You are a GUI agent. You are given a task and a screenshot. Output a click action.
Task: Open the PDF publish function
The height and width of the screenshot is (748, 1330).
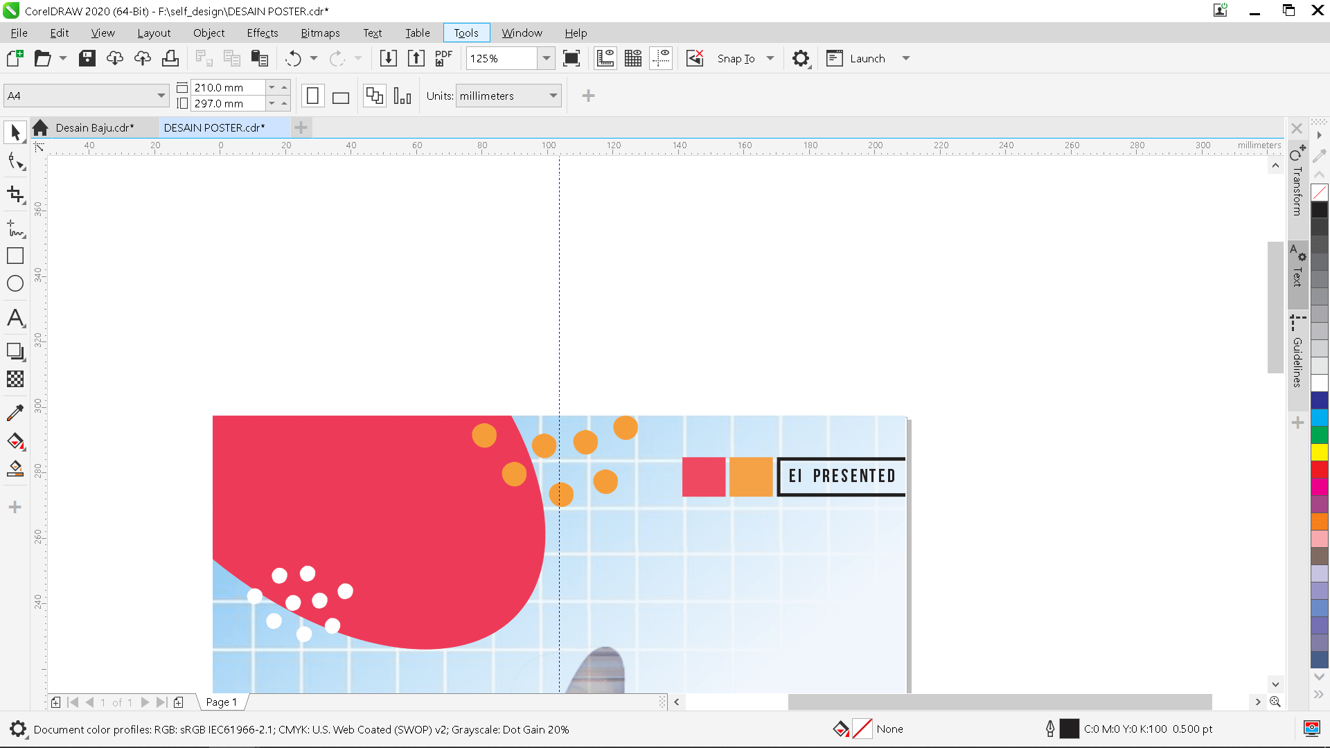pos(443,58)
